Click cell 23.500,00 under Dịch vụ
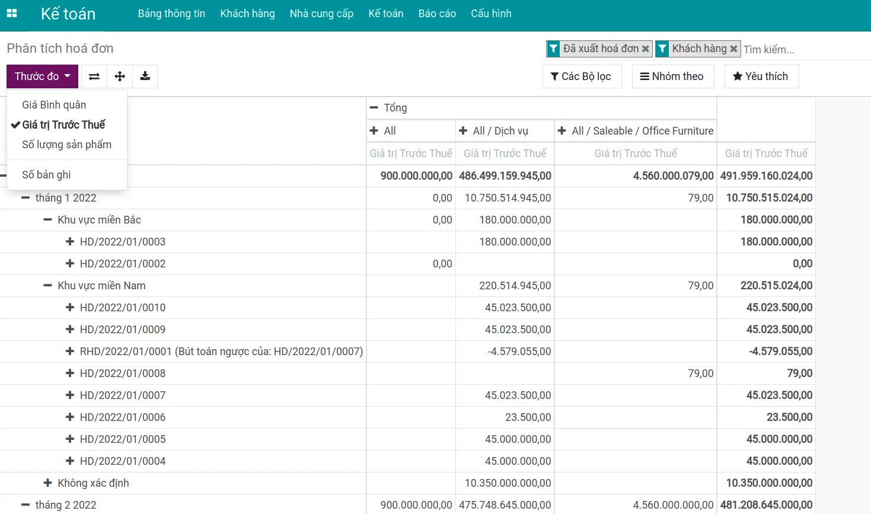871x514 pixels. [x=505, y=417]
